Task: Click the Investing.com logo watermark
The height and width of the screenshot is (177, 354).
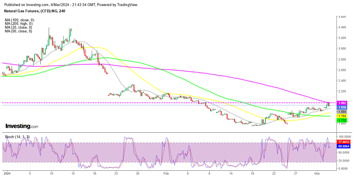Action: [20, 126]
